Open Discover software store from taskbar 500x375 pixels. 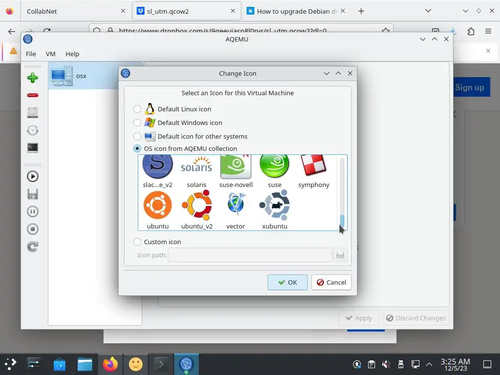[x=59, y=364]
